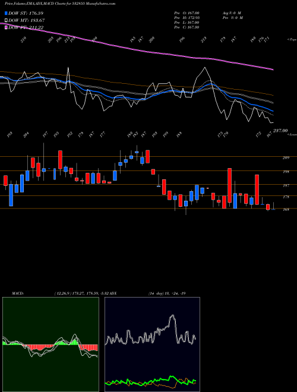297x392 pixels.
Task: Click the 168 price axis label
Action: click(286, 210)
